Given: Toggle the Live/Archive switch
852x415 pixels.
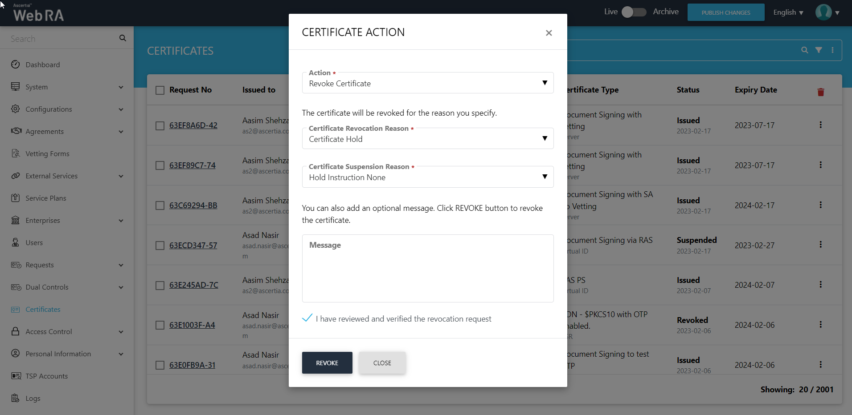Looking at the screenshot, I should coord(634,12).
